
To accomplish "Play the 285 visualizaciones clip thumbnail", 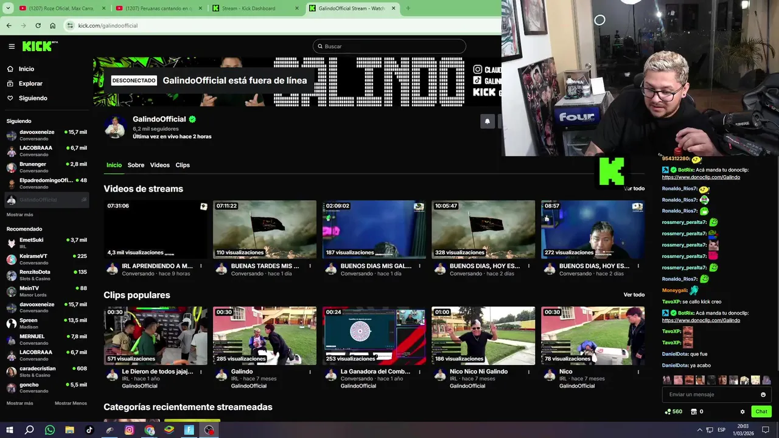I will click(x=265, y=336).
